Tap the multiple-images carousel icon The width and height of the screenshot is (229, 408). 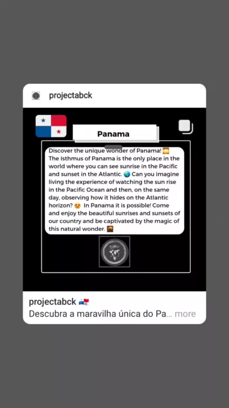click(186, 127)
